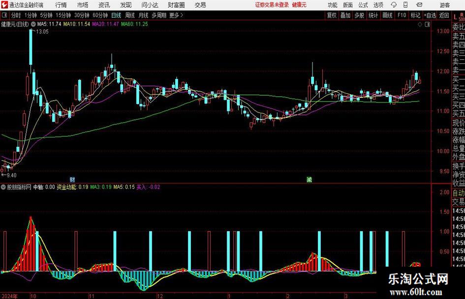Open the F10 company info button
Image resolution: width=465 pixels, height=299 pixels.
(x=402, y=15)
